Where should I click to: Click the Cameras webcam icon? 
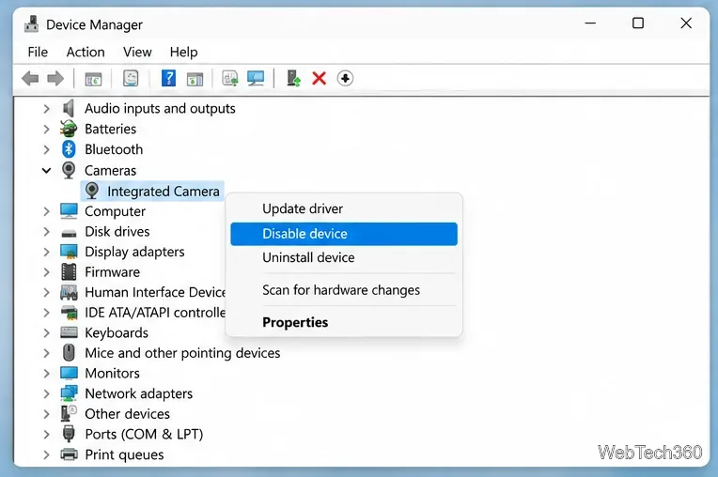click(69, 170)
